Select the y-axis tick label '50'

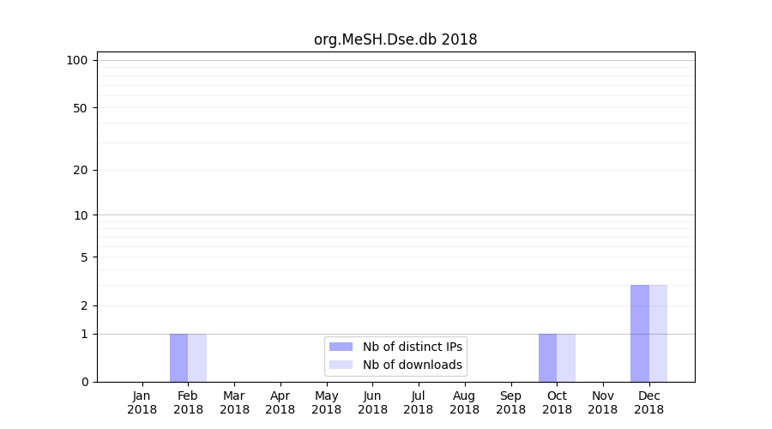coord(81,108)
